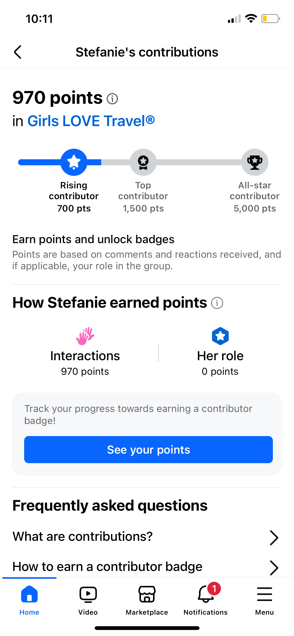Tap info icon beside 970 points
The width and height of the screenshot is (294, 636).
coord(112,99)
